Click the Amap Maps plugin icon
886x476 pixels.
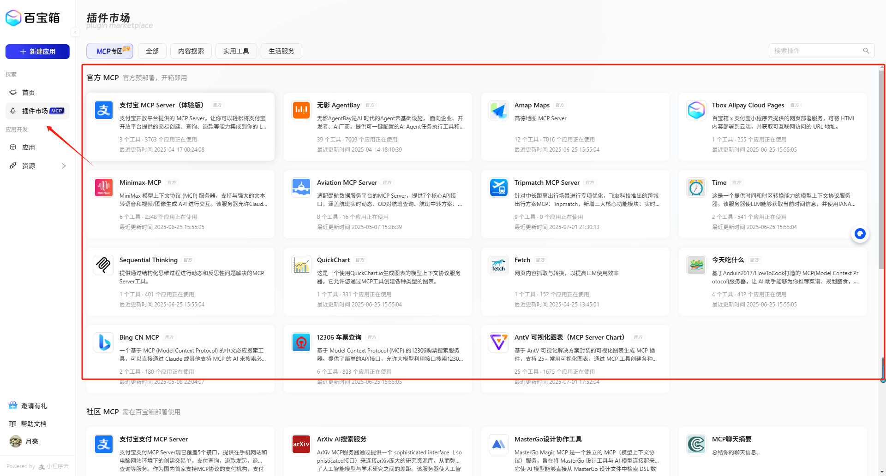[x=499, y=110]
